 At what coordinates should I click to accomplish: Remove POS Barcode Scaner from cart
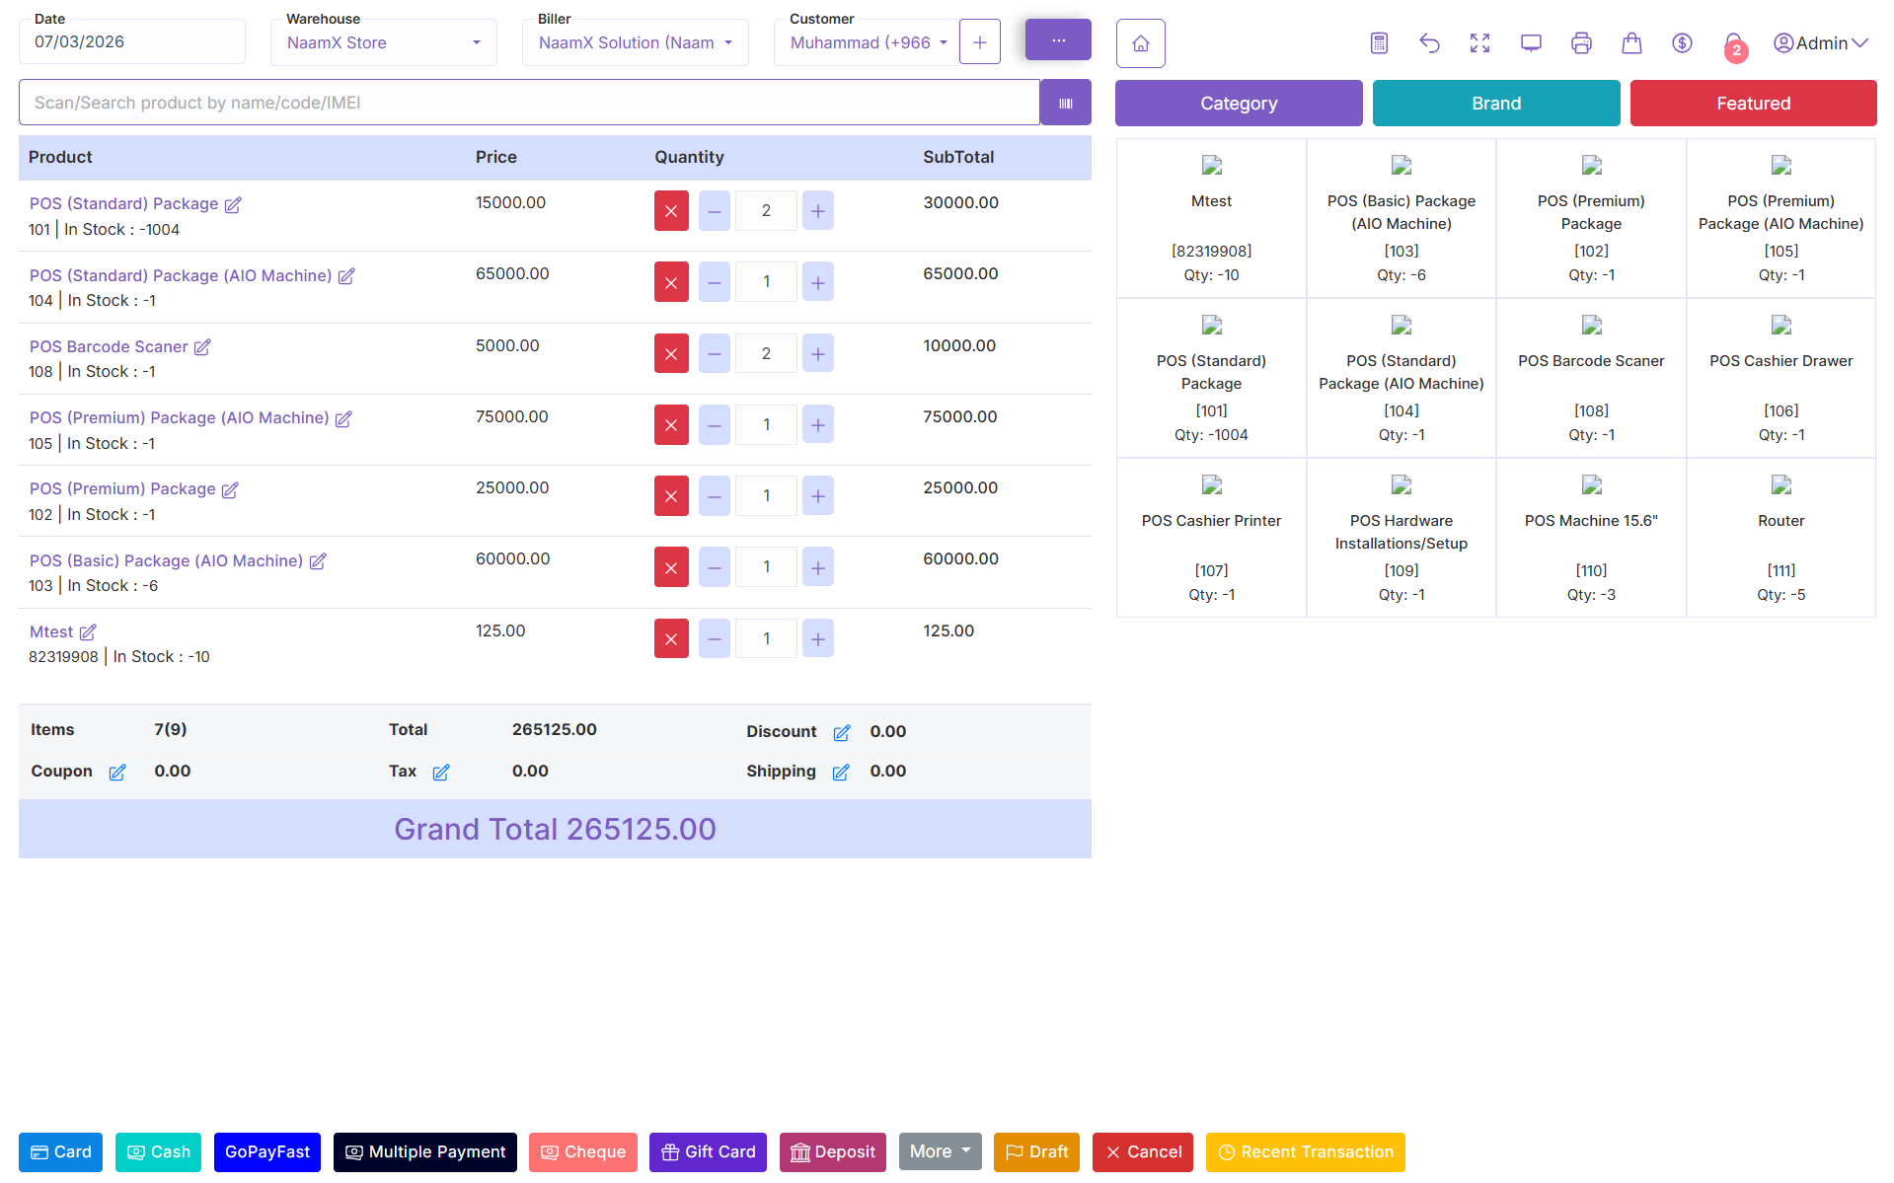coord(671,353)
